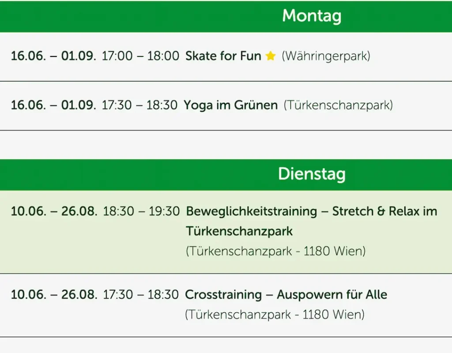This screenshot has width=452, height=353.
Task: Click date range 16.06. – 01.09. of Yoga
Action: click(53, 105)
